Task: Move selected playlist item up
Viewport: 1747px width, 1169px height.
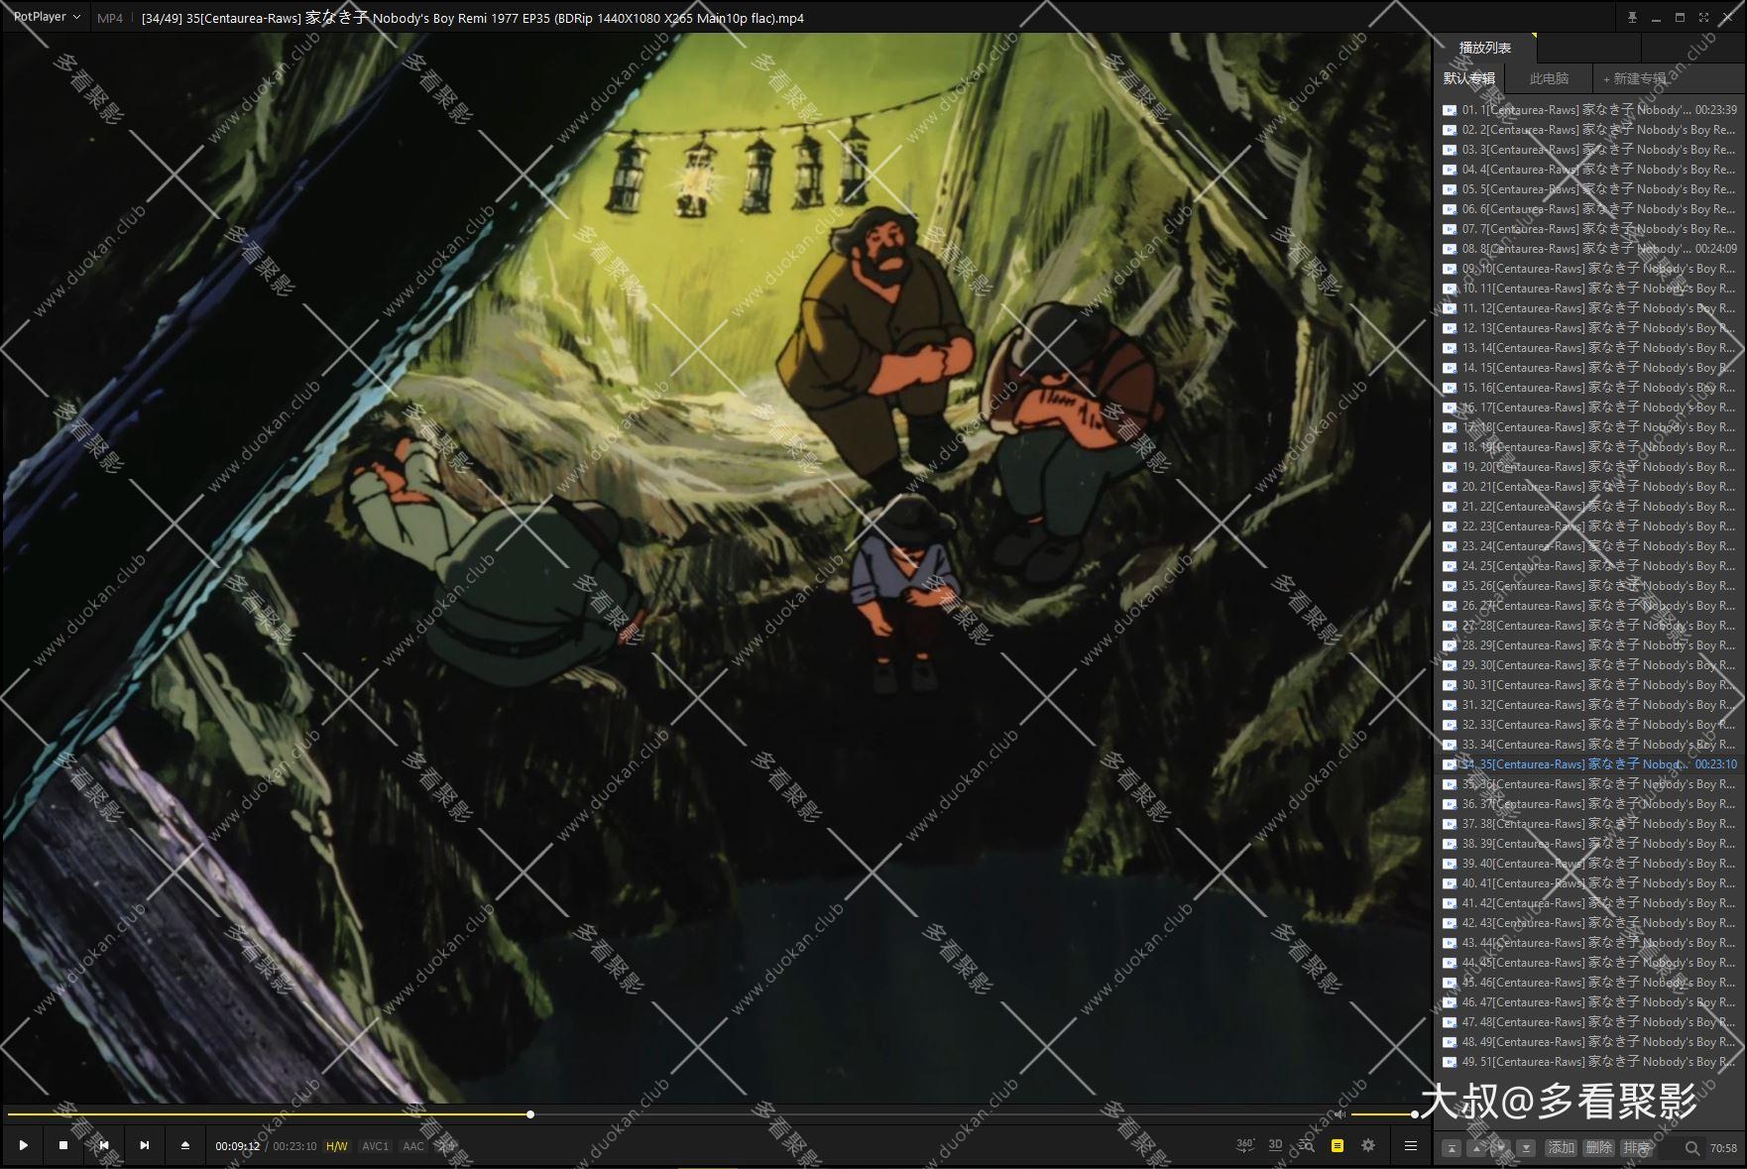Action: tap(1476, 1148)
